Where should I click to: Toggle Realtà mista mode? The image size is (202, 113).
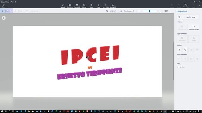click(x=111, y=11)
